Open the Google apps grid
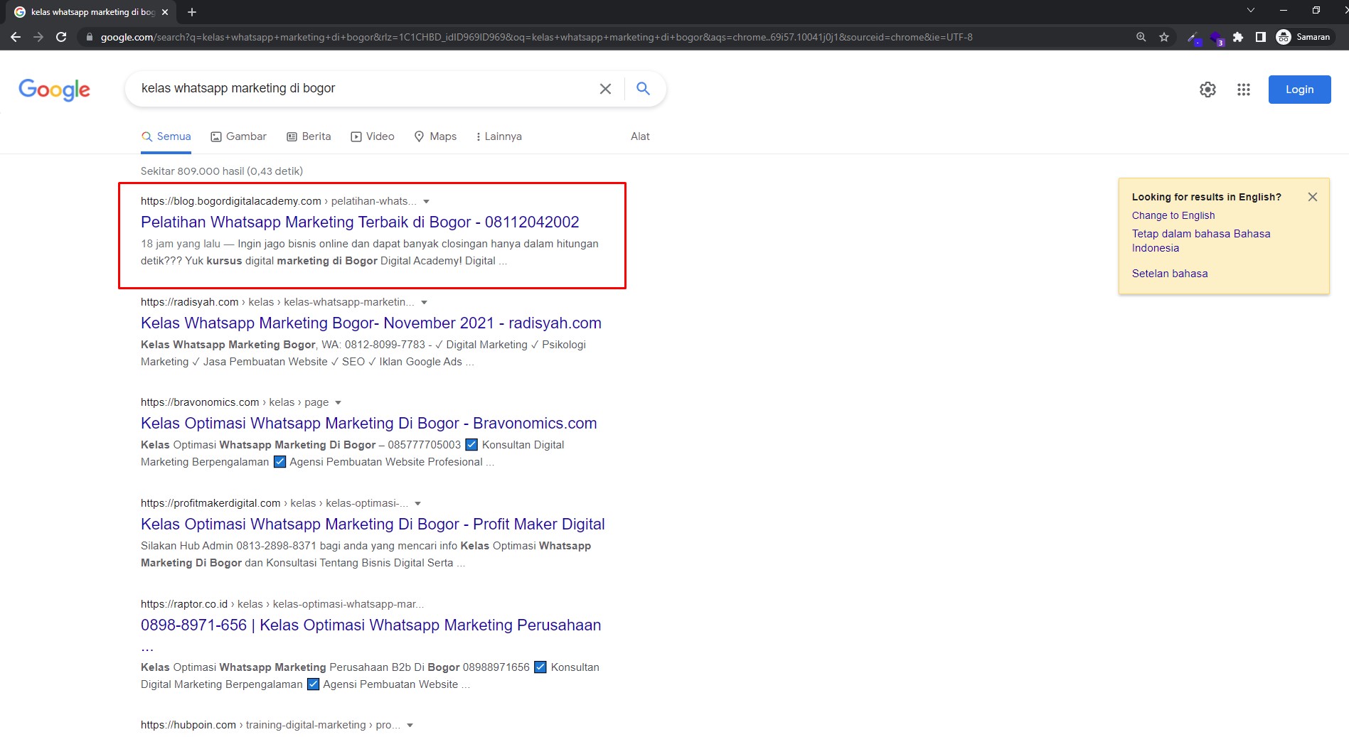This screenshot has width=1349, height=737. [1243, 90]
